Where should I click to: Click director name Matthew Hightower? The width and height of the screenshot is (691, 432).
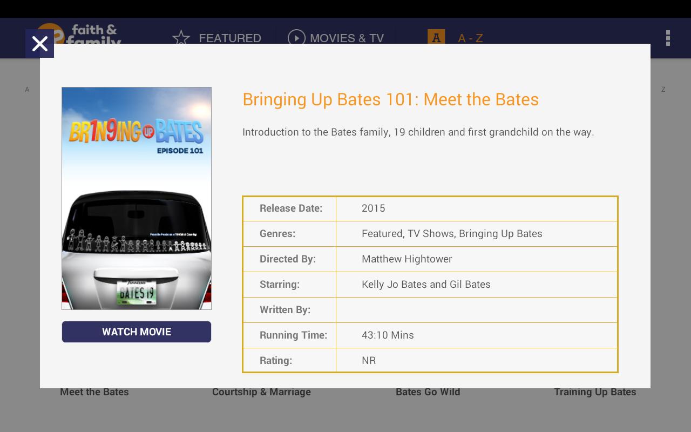click(x=407, y=259)
